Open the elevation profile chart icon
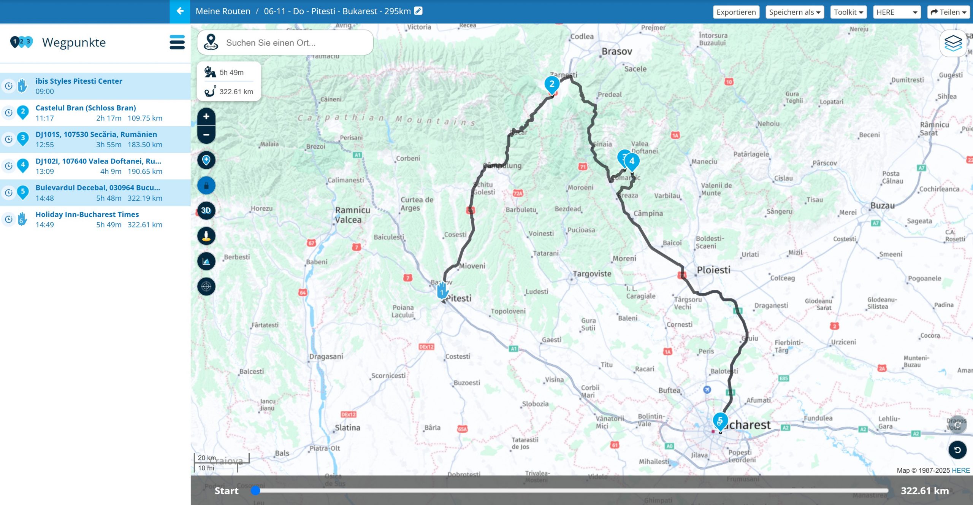Viewport: 973px width, 505px height. (206, 261)
